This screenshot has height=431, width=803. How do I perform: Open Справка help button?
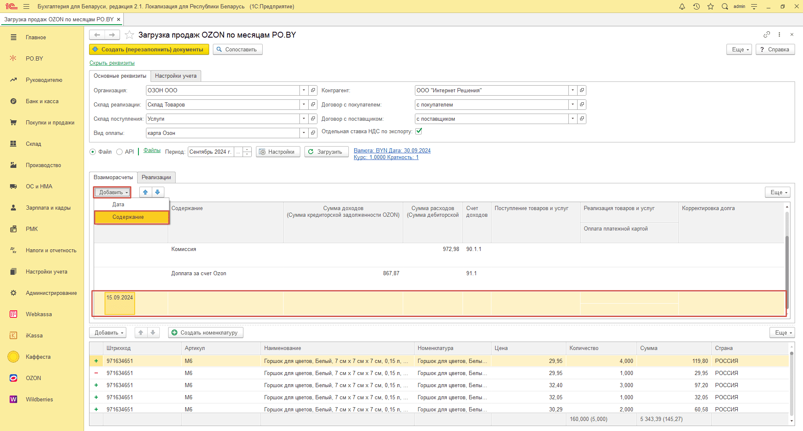click(775, 49)
